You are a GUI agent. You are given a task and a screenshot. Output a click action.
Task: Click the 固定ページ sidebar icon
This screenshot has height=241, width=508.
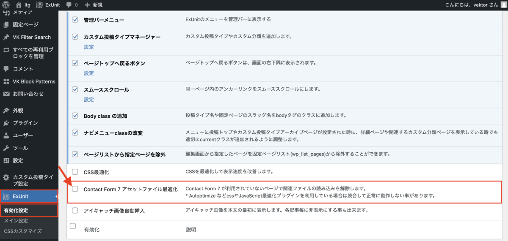pyautogui.click(x=6, y=25)
